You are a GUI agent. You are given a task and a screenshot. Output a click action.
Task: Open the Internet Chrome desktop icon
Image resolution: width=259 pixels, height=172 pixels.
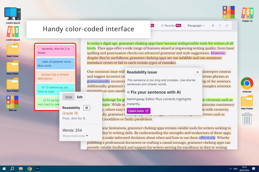(x=247, y=85)
